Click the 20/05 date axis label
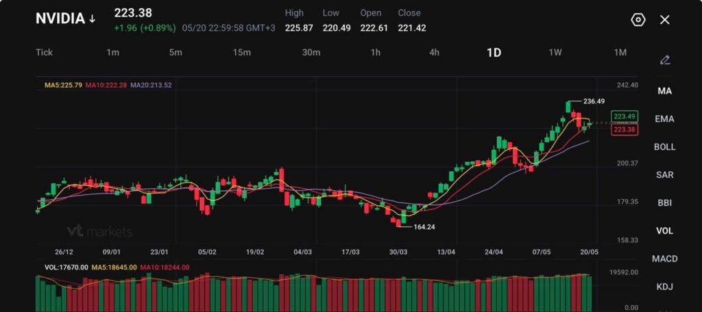702x312 pixels. (x=589, y=252)
